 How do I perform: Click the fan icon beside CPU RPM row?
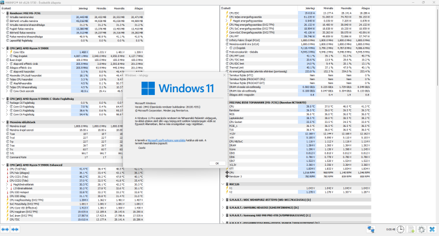[x=227, y=173]
